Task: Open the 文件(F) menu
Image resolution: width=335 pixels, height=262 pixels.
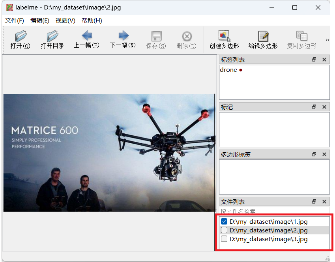Action: (15, 21)
